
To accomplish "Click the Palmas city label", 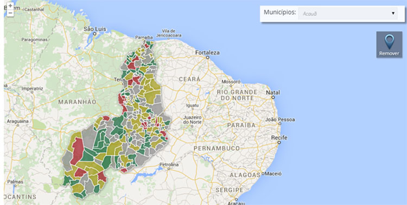I will point(15,182).
